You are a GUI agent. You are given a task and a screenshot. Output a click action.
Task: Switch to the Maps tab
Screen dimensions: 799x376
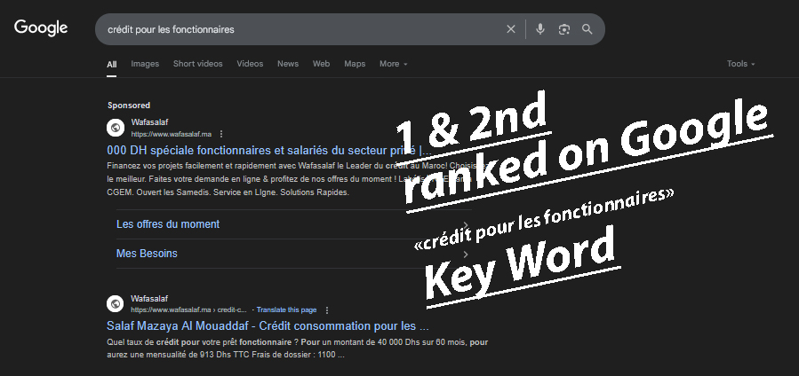coord(355,64)
